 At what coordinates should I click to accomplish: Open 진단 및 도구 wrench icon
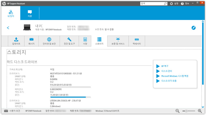(69, 39)
